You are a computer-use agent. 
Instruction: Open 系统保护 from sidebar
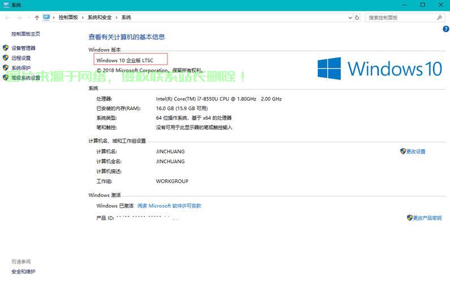(x=21, y=68)
